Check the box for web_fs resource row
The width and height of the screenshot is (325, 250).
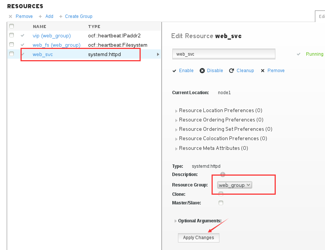[x=12, y=44]
